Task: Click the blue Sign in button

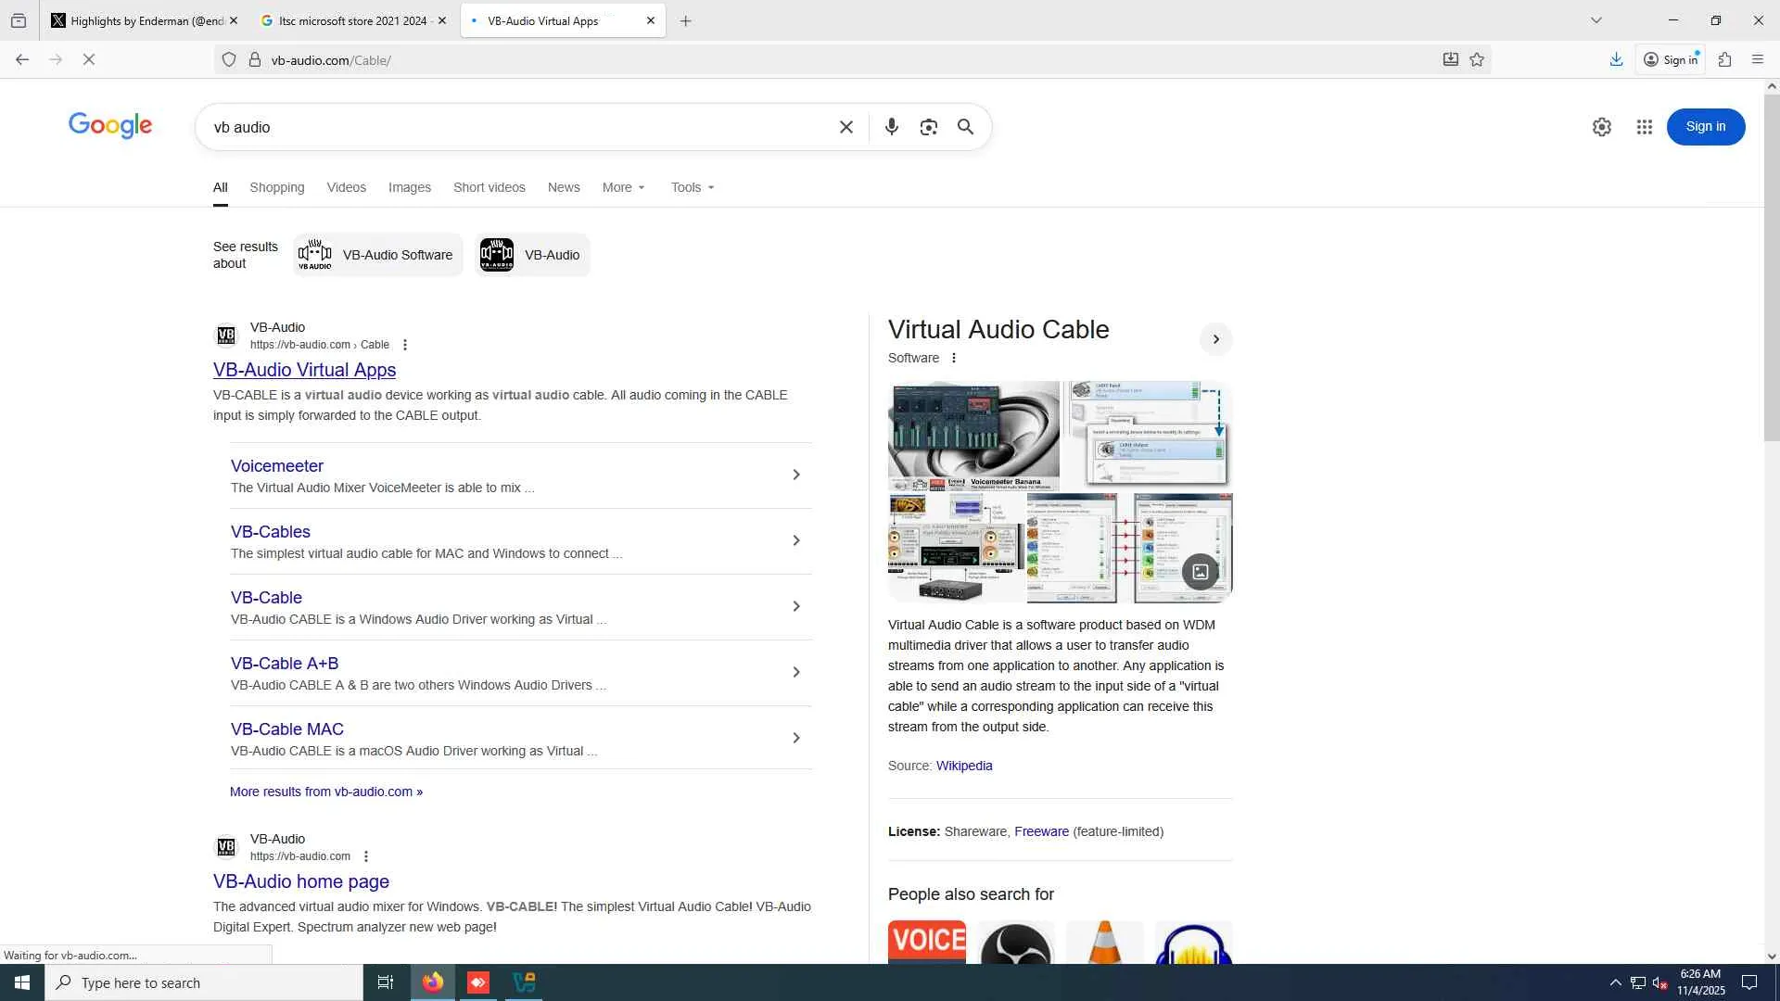Action: click(1705, 127)
